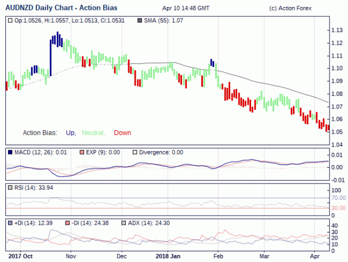The image size is (348, 262).
Task: Click the EXP (9) pink legend square
Action: pyautogui.click(x=82, y=152)
